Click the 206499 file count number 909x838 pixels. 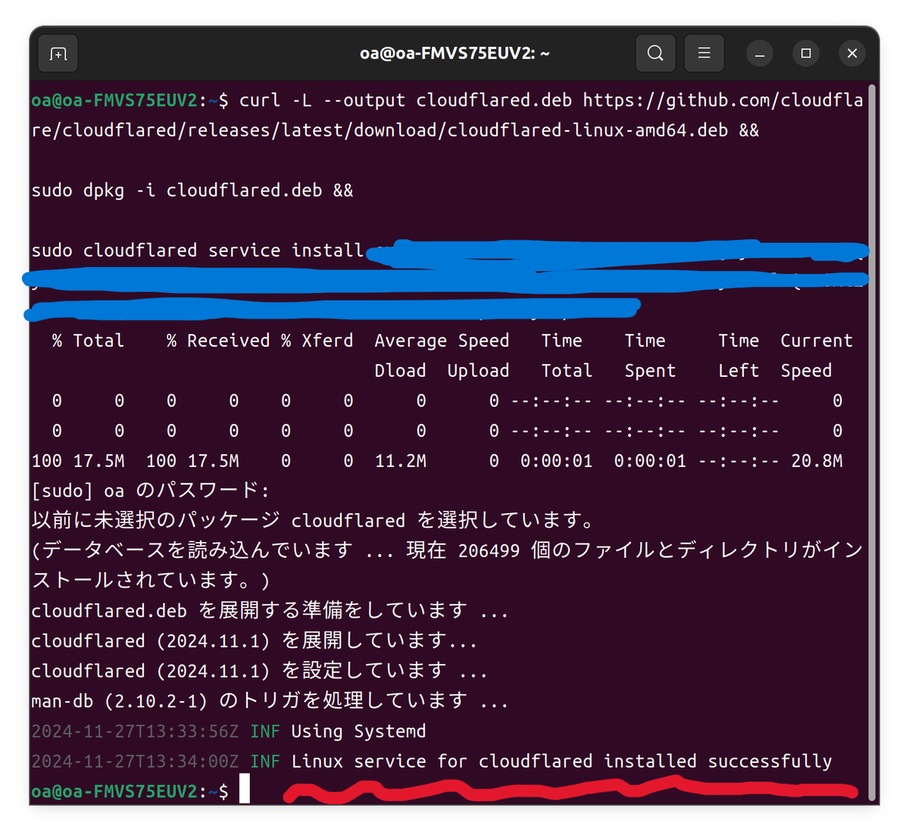click(489, 550)
